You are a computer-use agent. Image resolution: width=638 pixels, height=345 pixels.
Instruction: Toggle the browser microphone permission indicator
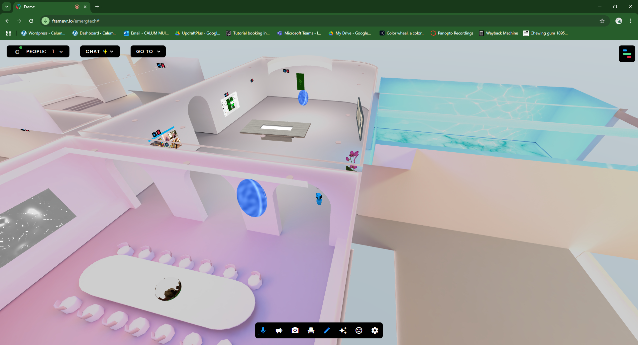point(46,21)
